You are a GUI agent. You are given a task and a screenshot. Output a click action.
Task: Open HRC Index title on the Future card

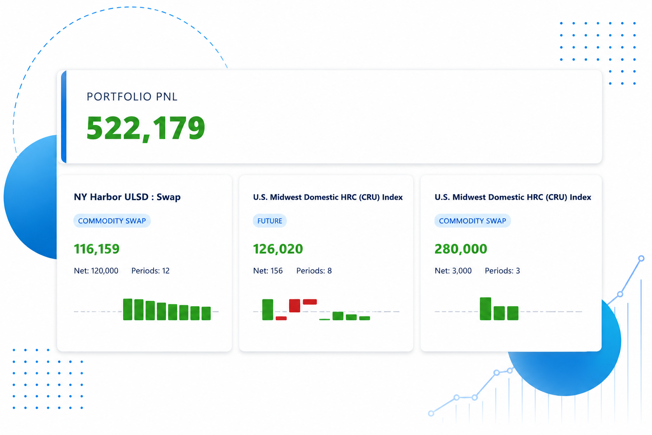(x=328, y=197)
